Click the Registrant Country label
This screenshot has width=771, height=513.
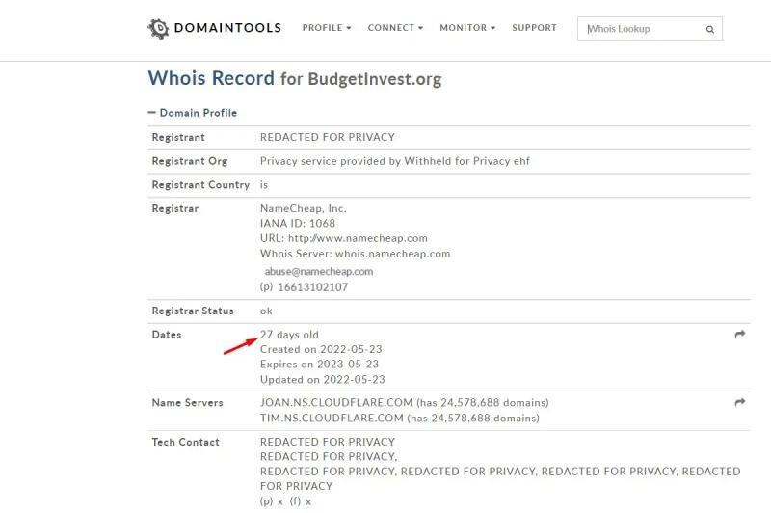point(200,185)
